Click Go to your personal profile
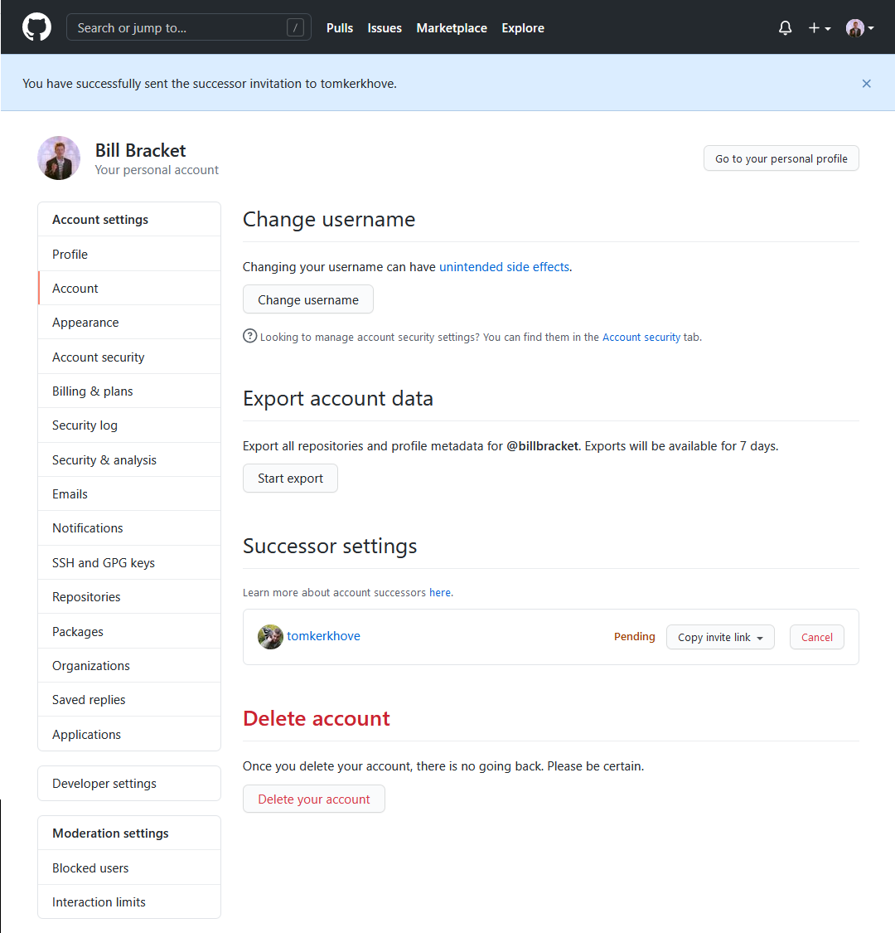Image resolution: width=895 pixels, height=933 pixels. click(781, 158)
